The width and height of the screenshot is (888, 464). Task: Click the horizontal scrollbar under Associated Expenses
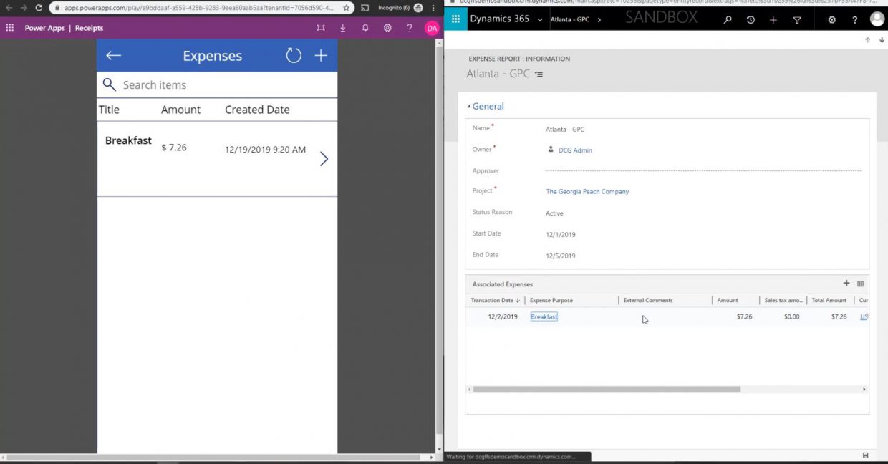[x=607, y=390]
